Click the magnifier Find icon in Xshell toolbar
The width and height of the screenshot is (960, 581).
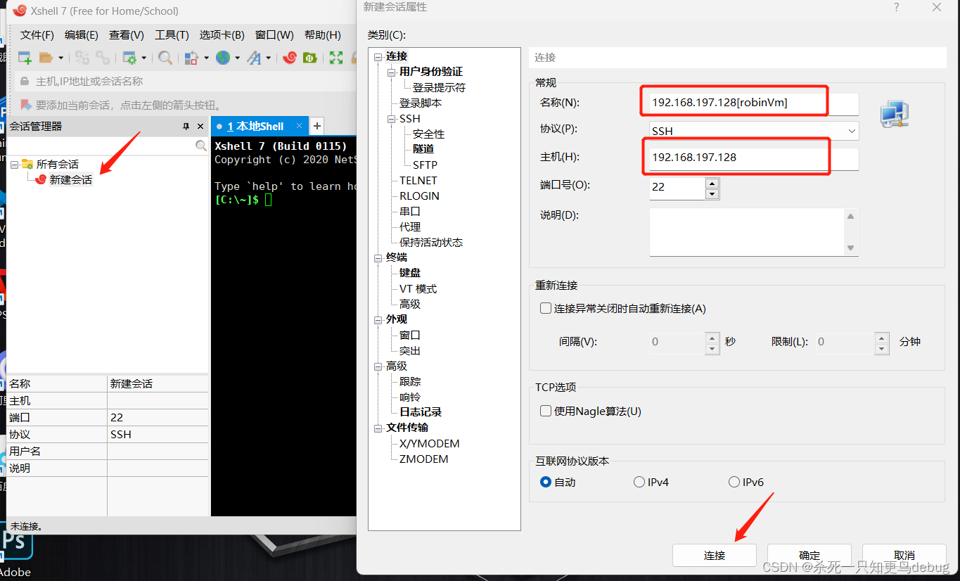coord(165,58)
